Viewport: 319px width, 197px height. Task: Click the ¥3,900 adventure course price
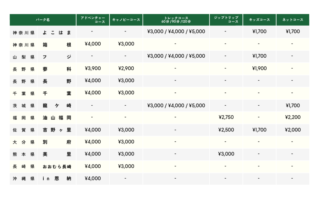point(93,68)
